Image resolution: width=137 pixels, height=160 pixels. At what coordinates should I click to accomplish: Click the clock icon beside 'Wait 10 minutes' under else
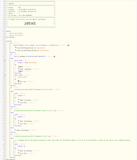(x=15, y=130)
